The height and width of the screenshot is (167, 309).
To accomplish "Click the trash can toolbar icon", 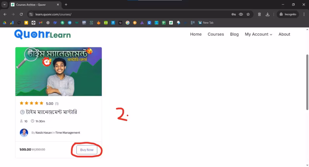I will [259, 14].
